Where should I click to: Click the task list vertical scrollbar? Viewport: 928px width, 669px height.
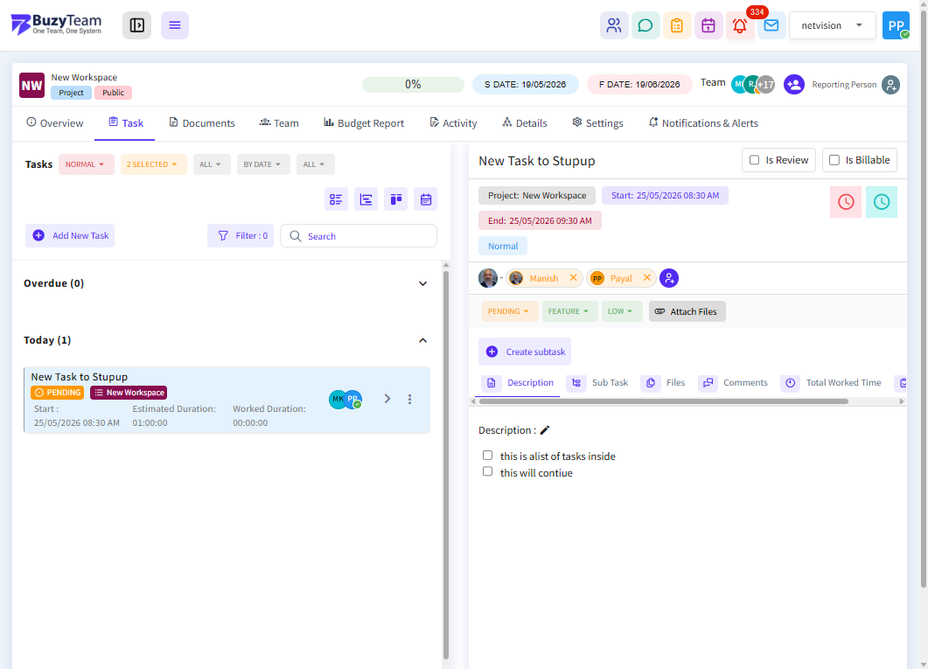[446, 464]
